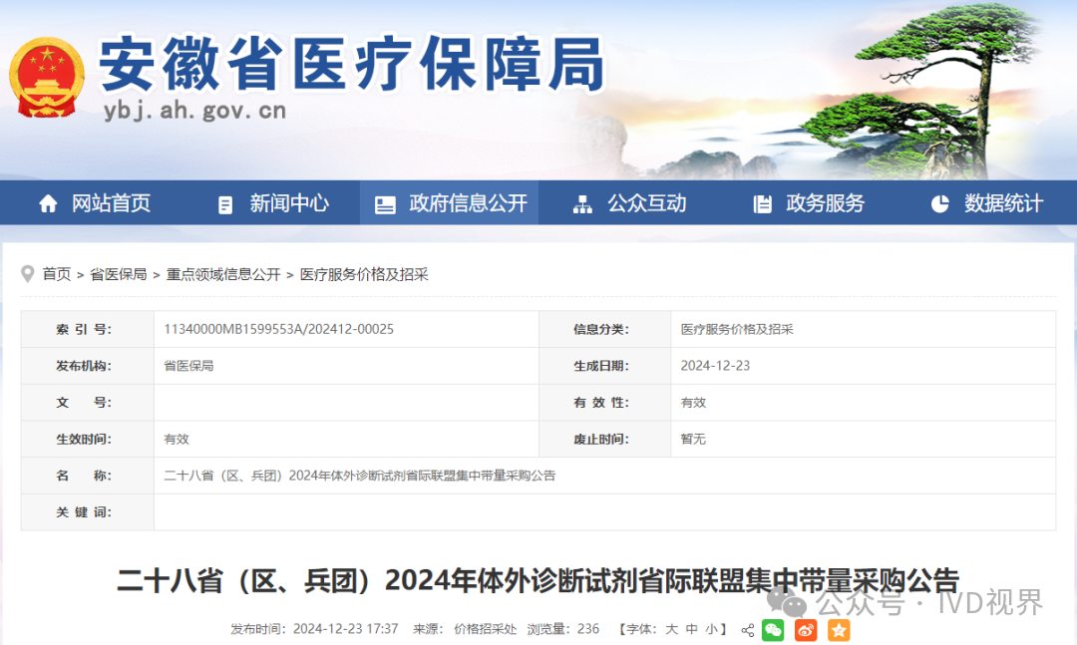Click 省医保局 breadcrumb link

point(118,274)
